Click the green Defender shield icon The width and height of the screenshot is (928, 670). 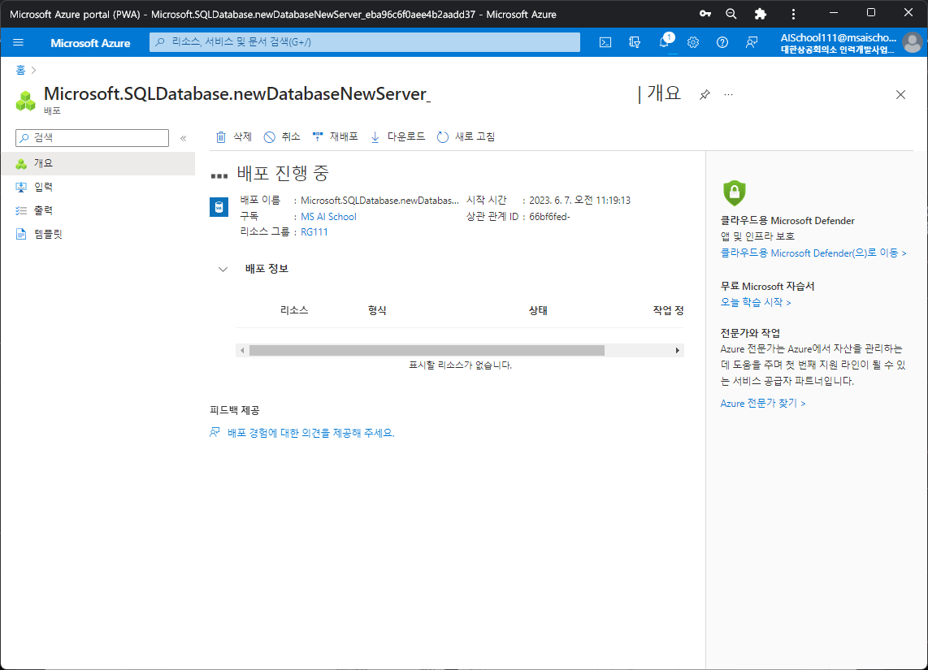(x=735, y=192)
